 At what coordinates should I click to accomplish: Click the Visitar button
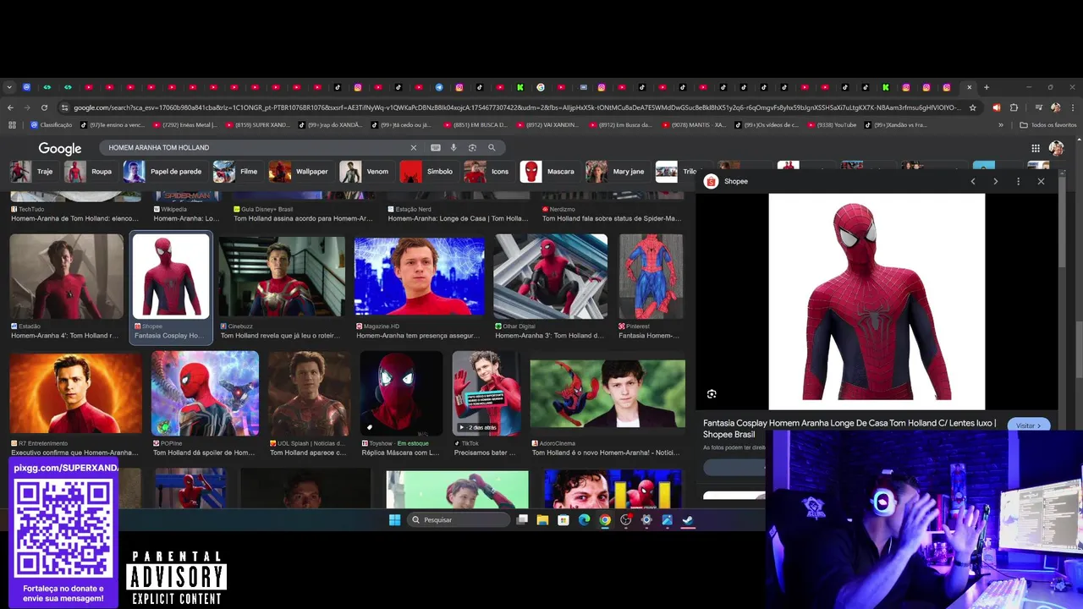1029,425
